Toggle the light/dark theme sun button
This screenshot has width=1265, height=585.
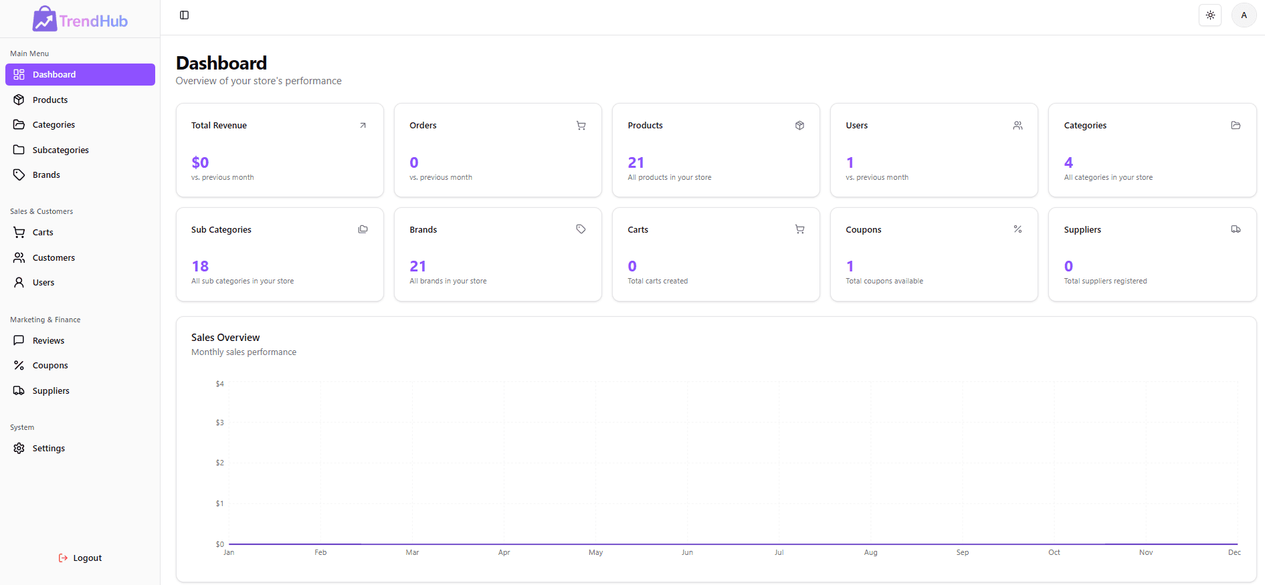[x=1210, y=15]
